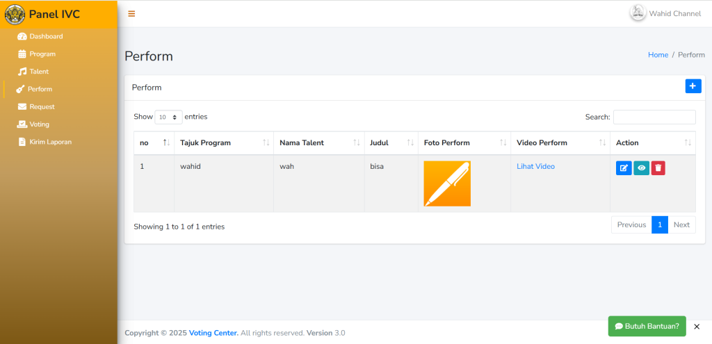
Task: Click the blue edit icon in Action column
Action: 624,167
